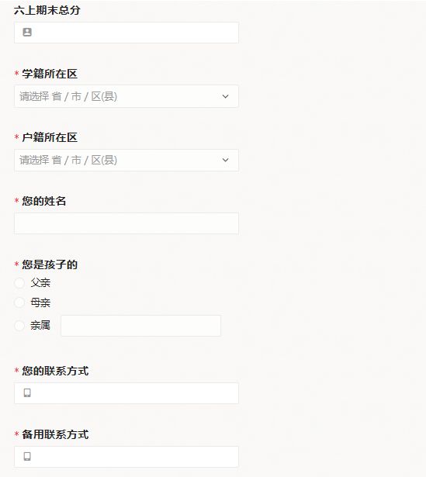Expand the 学籍所在区 chevron arrow
The image size is (426, 477).
(x=225, y=96)
